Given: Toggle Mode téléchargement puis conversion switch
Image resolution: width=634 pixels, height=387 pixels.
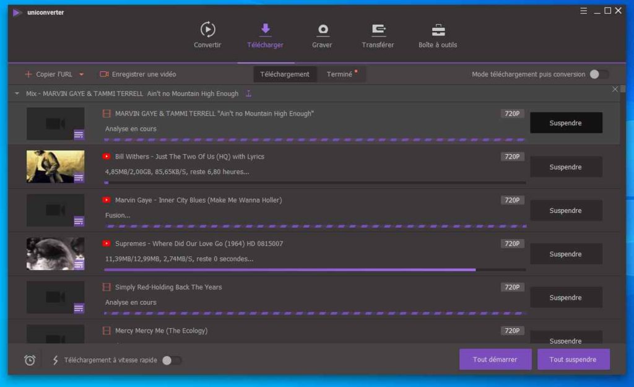Looking at the screenshot, I should (x=599, y=74).
